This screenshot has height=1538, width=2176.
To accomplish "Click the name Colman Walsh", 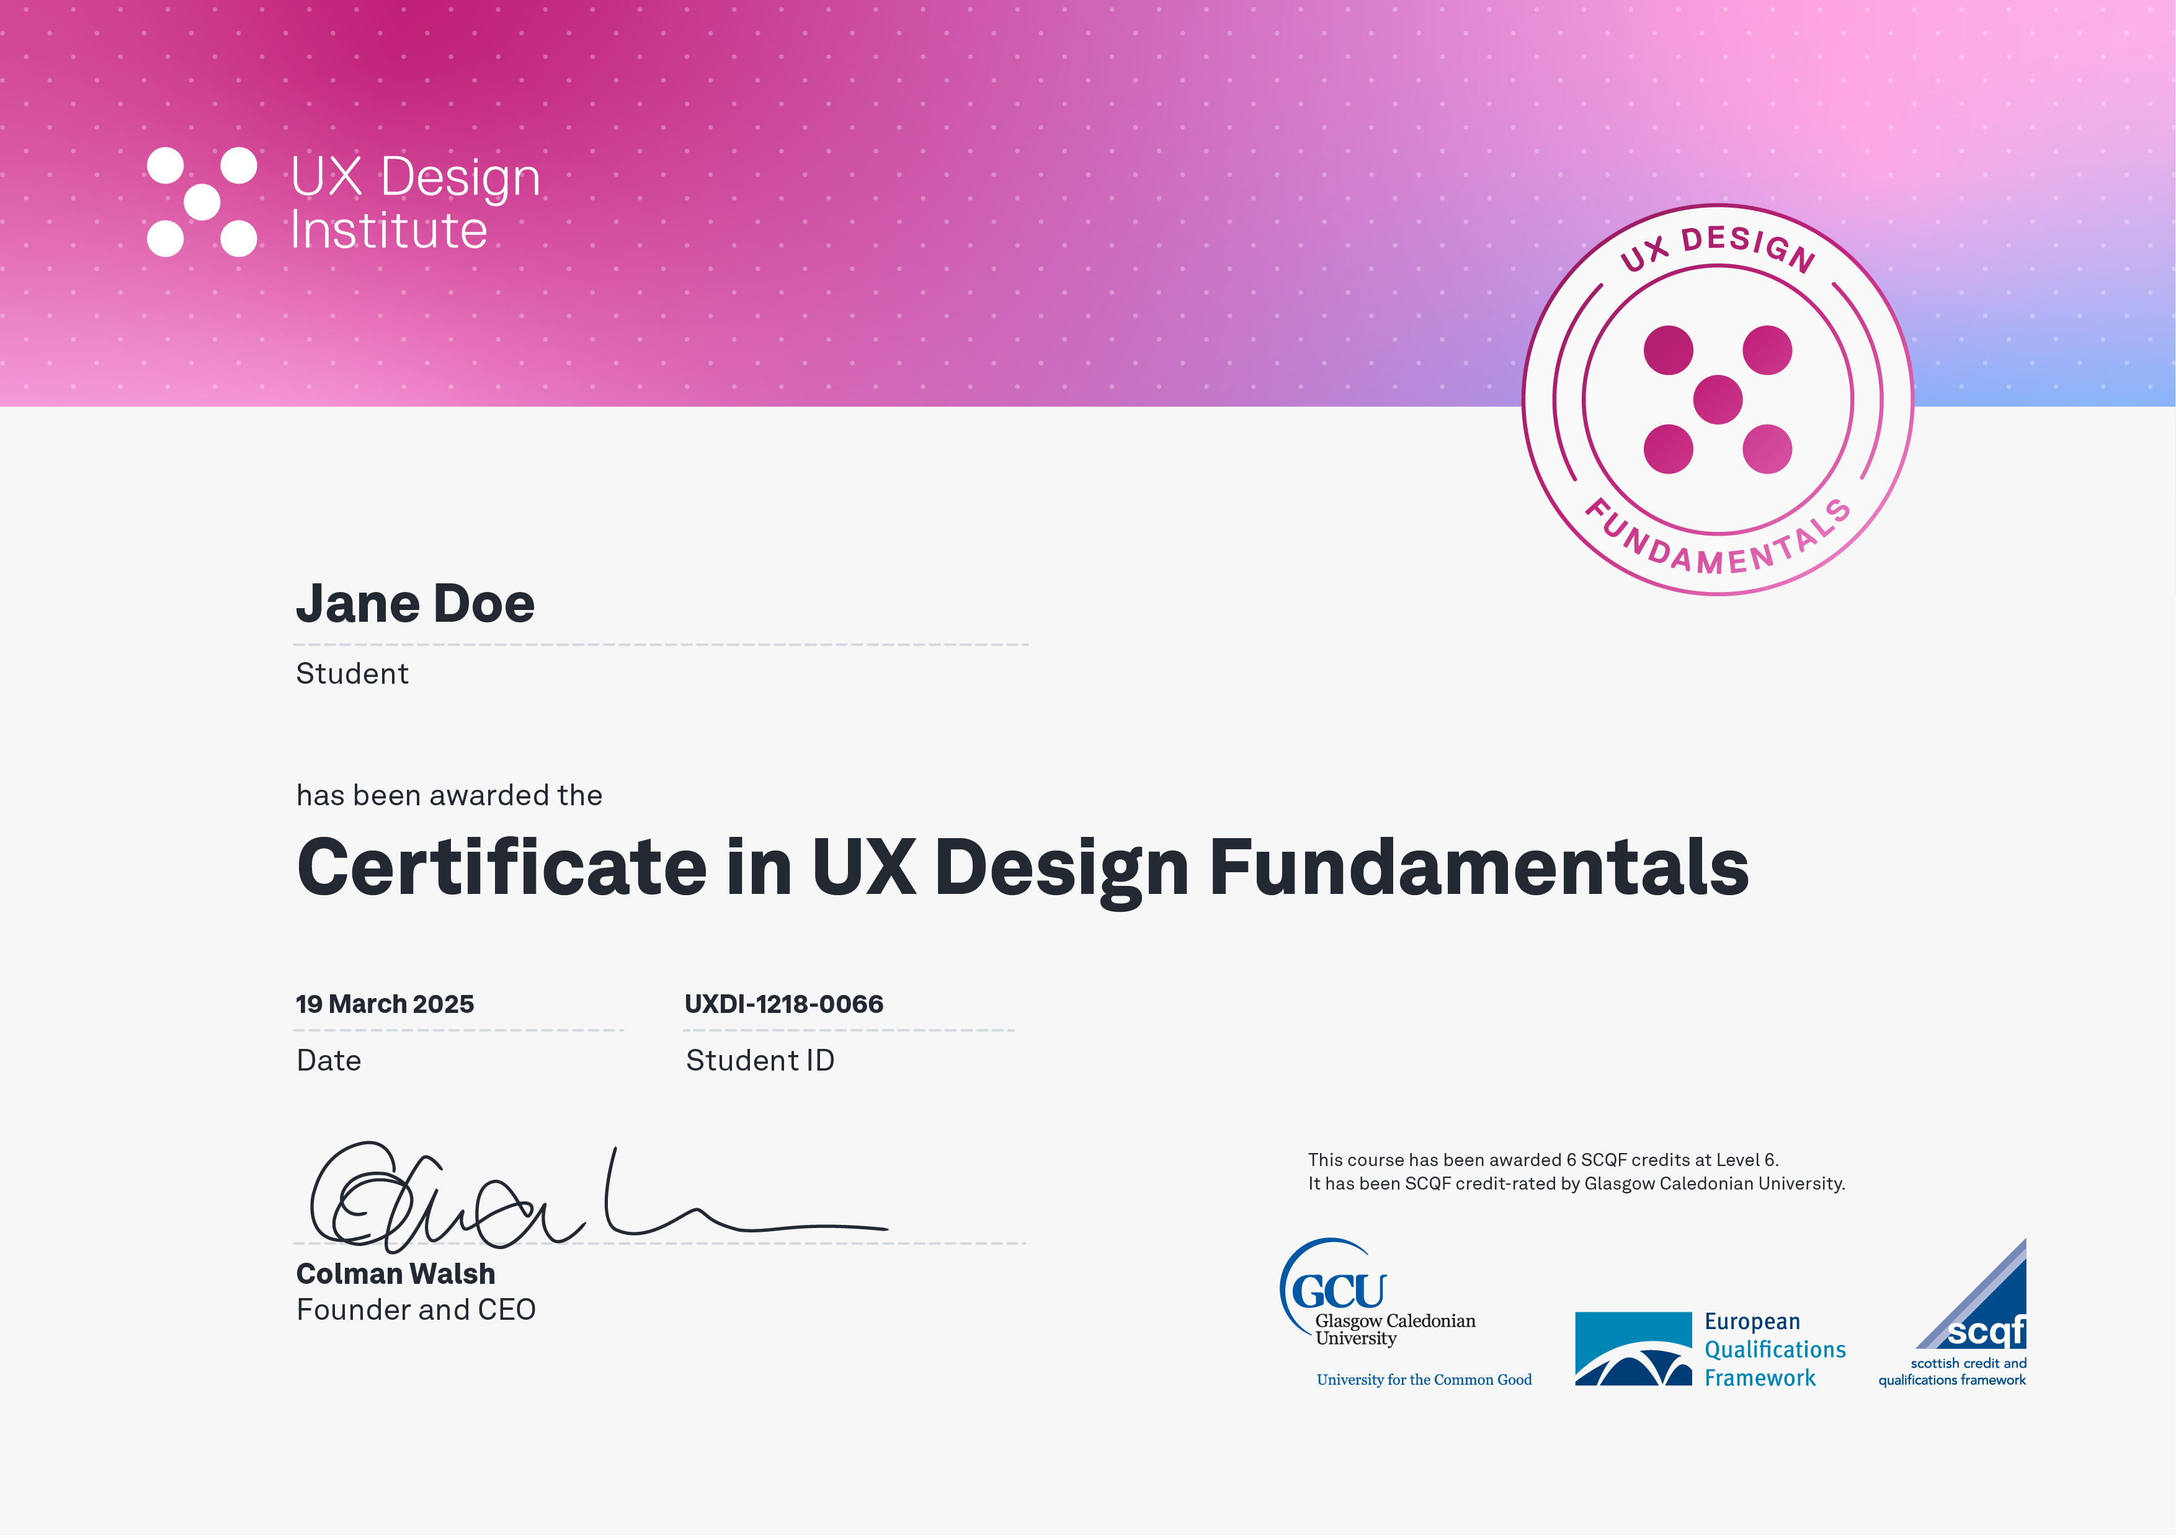I will 395,1274.
